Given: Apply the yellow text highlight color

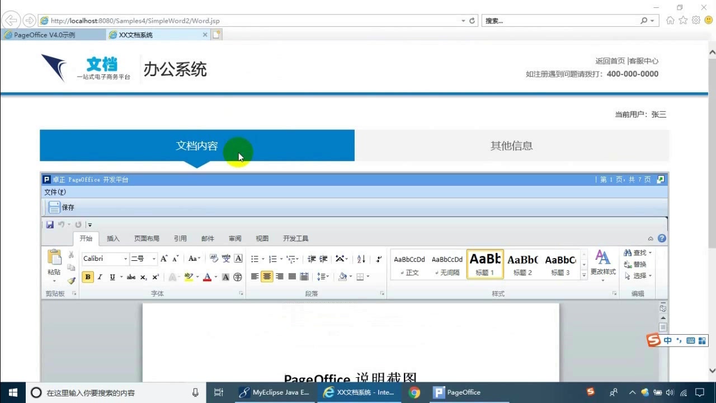Looking at the screenshot, I should 189,277.
